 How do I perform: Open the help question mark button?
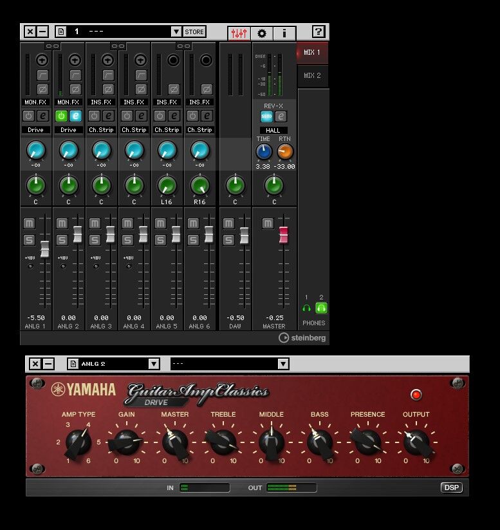[x=319, y=32]
